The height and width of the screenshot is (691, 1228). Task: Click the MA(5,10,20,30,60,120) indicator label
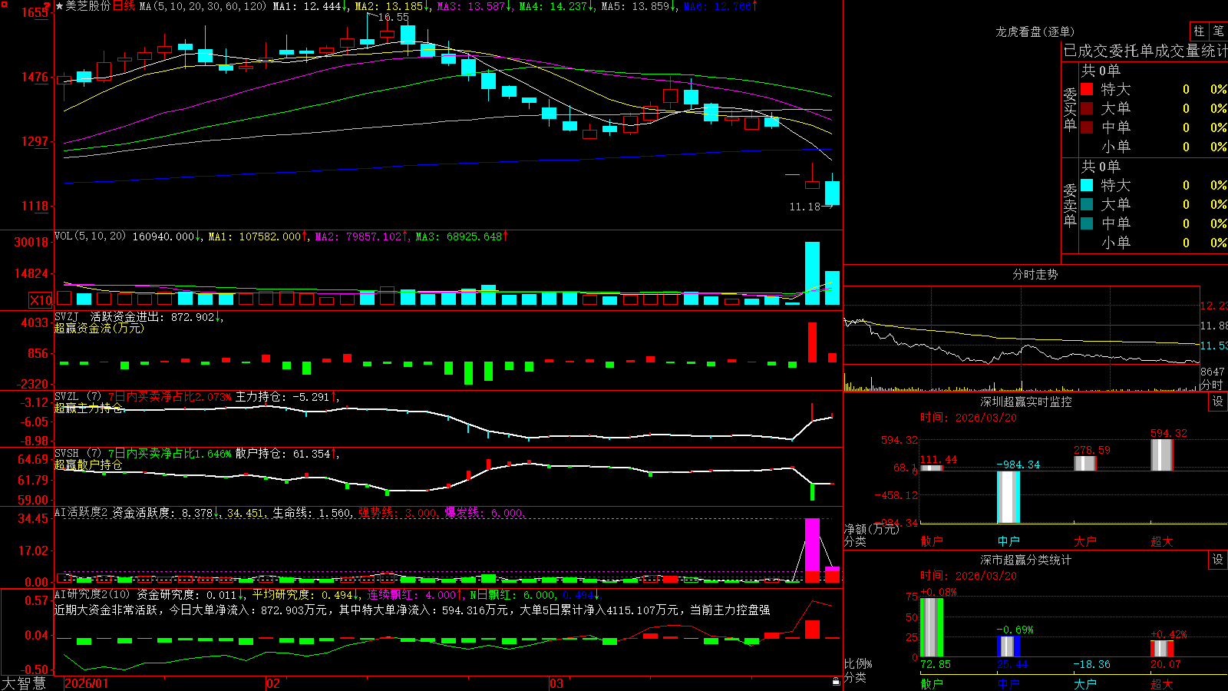point(203,6)
